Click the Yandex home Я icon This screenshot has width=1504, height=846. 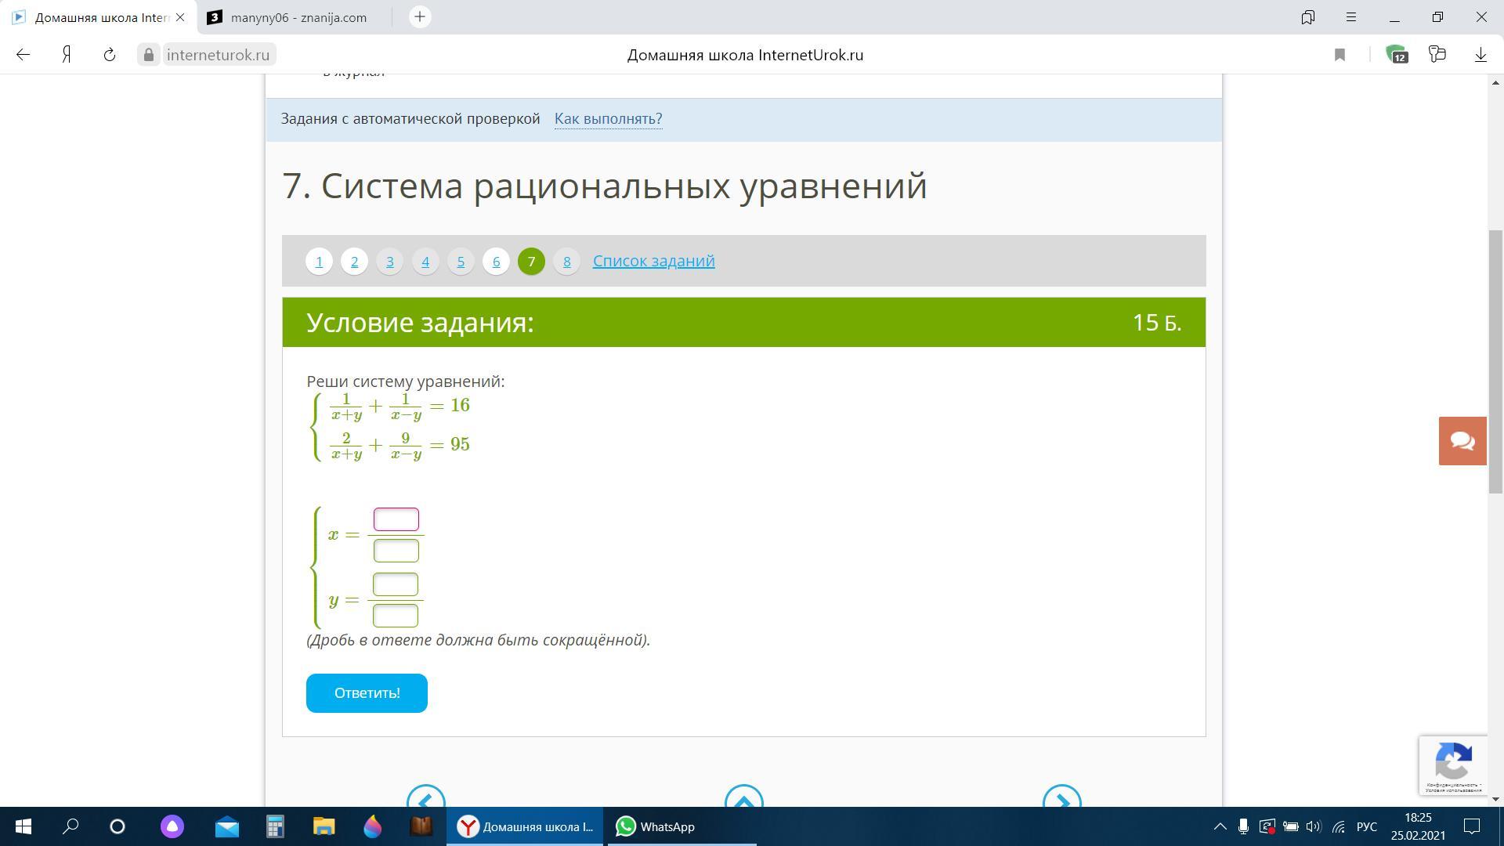tap(67, 55)
